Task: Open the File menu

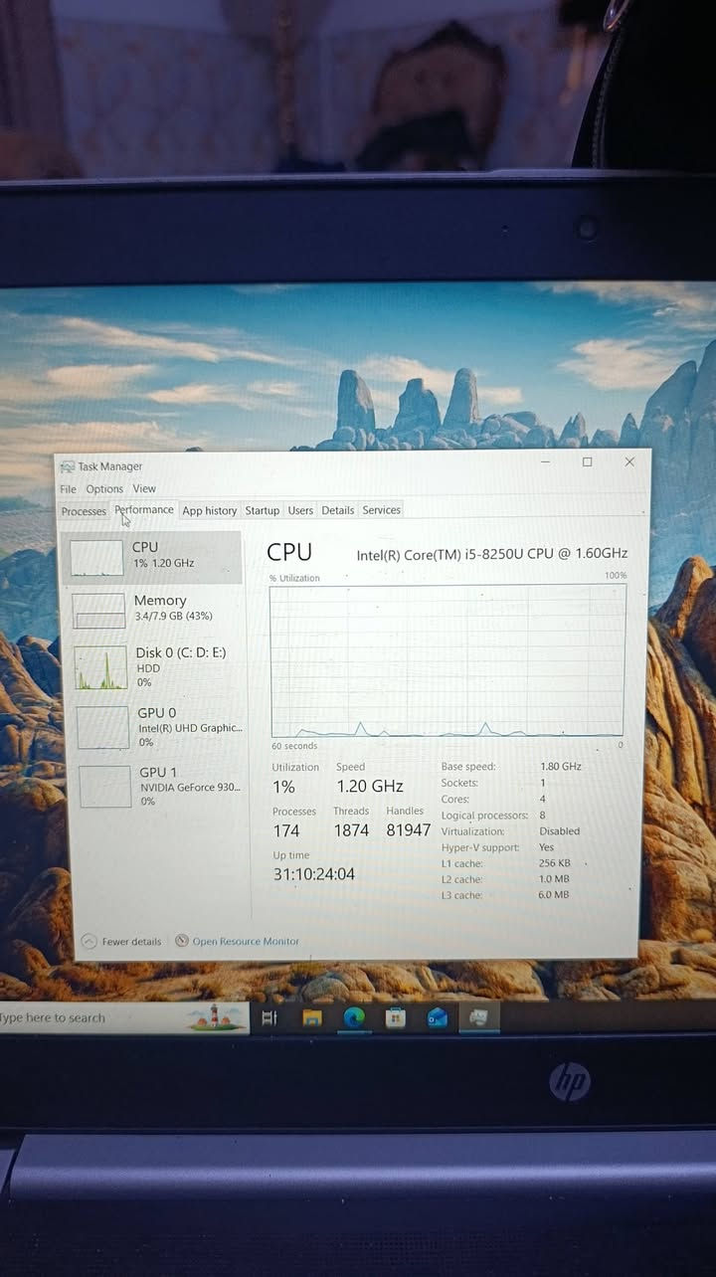Action: pos(68,489)
